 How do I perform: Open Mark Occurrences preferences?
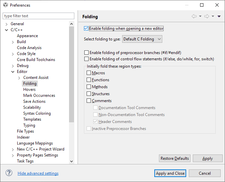click(x=39, y=95)
